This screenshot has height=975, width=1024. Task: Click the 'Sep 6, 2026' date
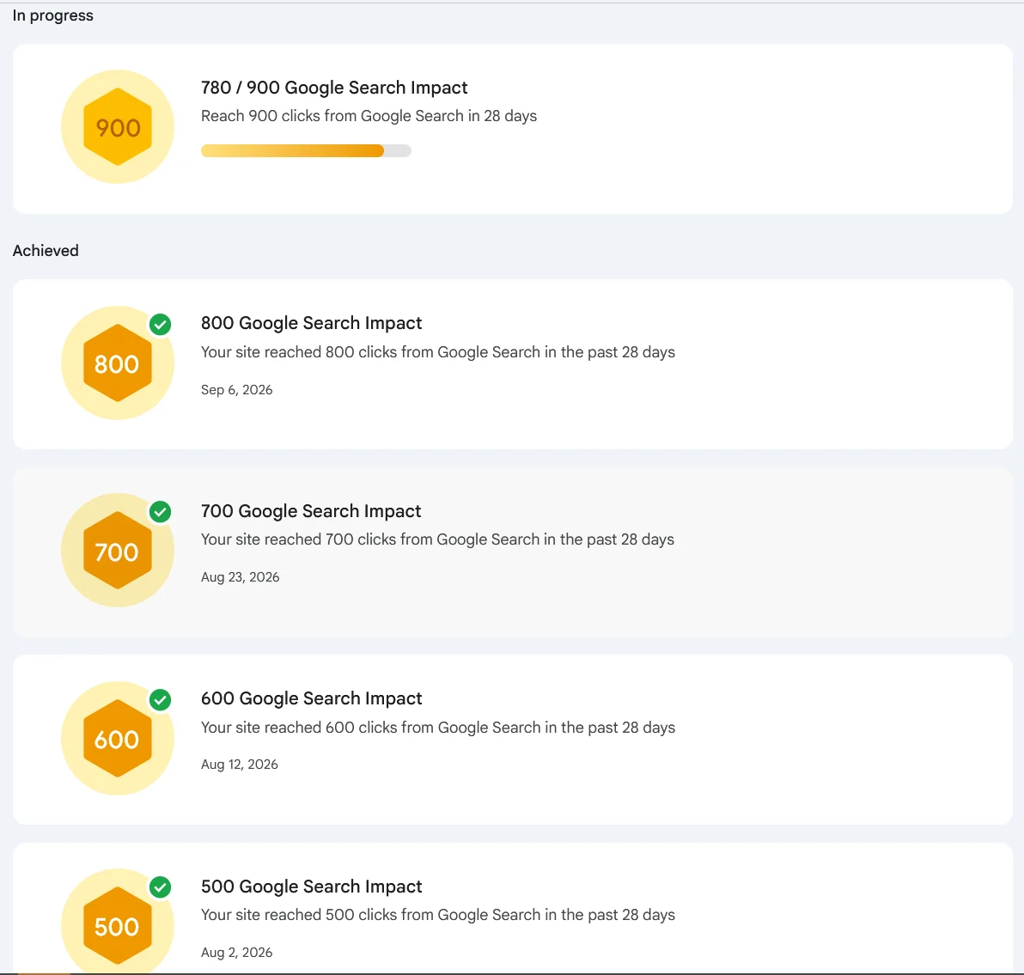236,390
